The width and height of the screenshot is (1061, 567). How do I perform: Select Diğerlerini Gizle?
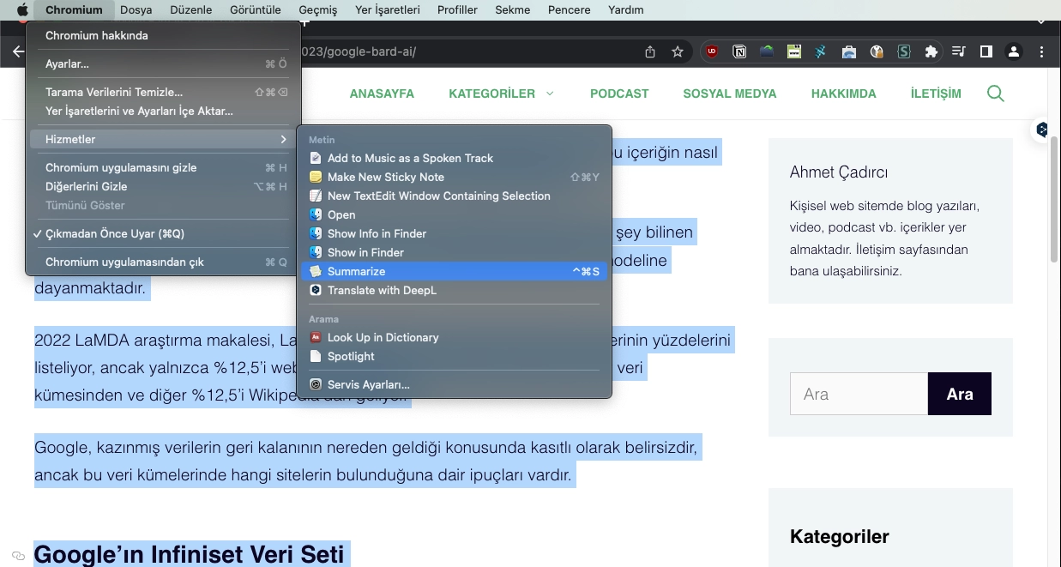pyautogui.click(x=163, y=186)
